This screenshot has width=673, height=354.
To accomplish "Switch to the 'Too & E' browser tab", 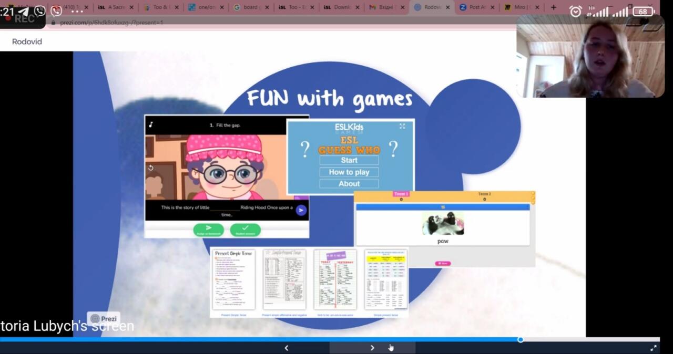I will tap(161, 7).
